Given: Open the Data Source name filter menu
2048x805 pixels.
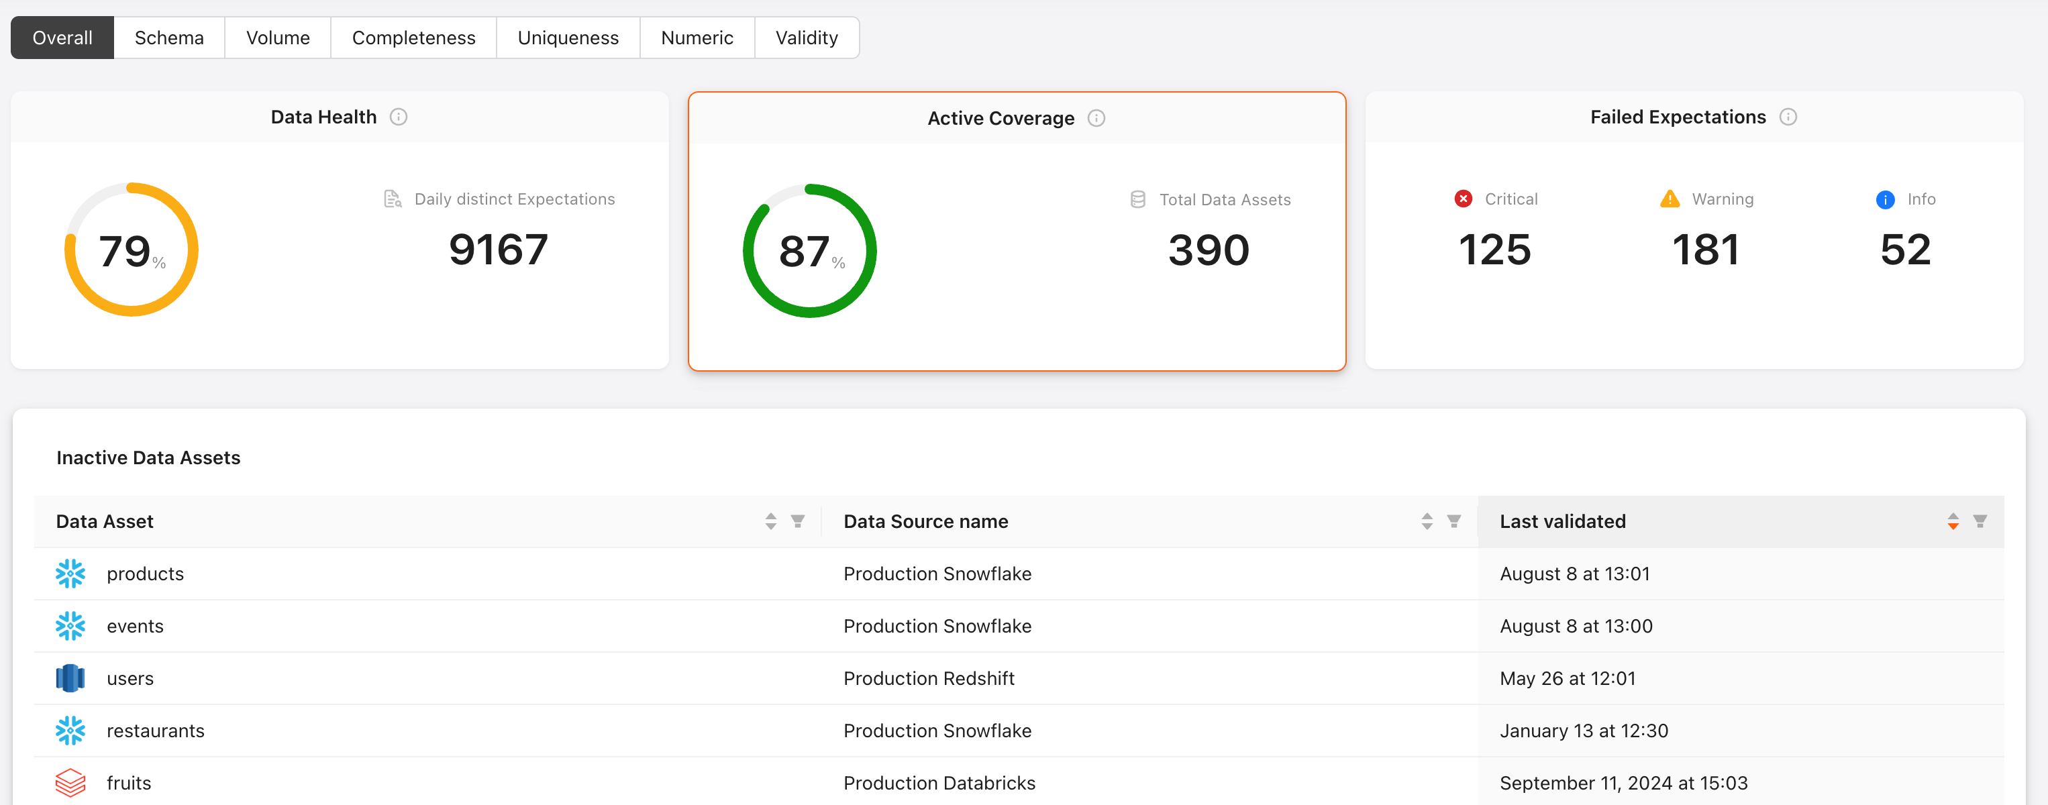Looking at the screenshot, I should pyautogui.click(x=1454, y=521).
